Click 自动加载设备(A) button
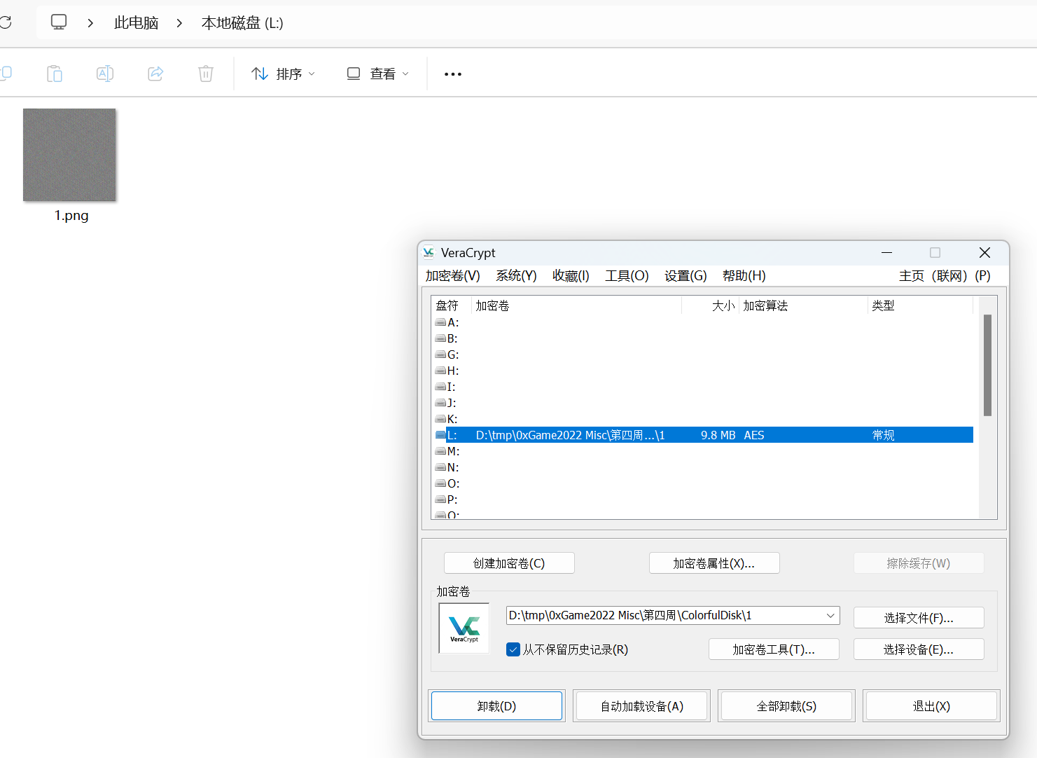 641,706
